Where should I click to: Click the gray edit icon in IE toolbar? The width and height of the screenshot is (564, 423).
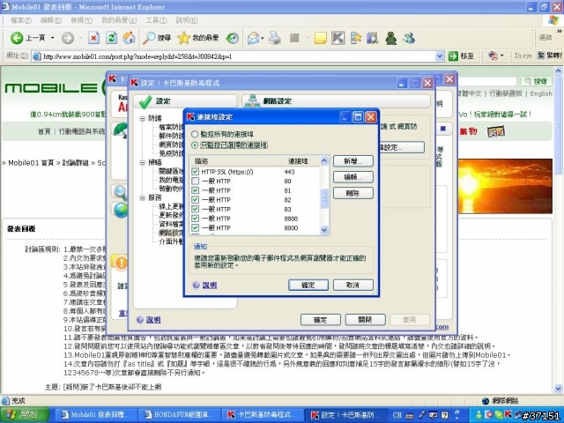[294, 38]
